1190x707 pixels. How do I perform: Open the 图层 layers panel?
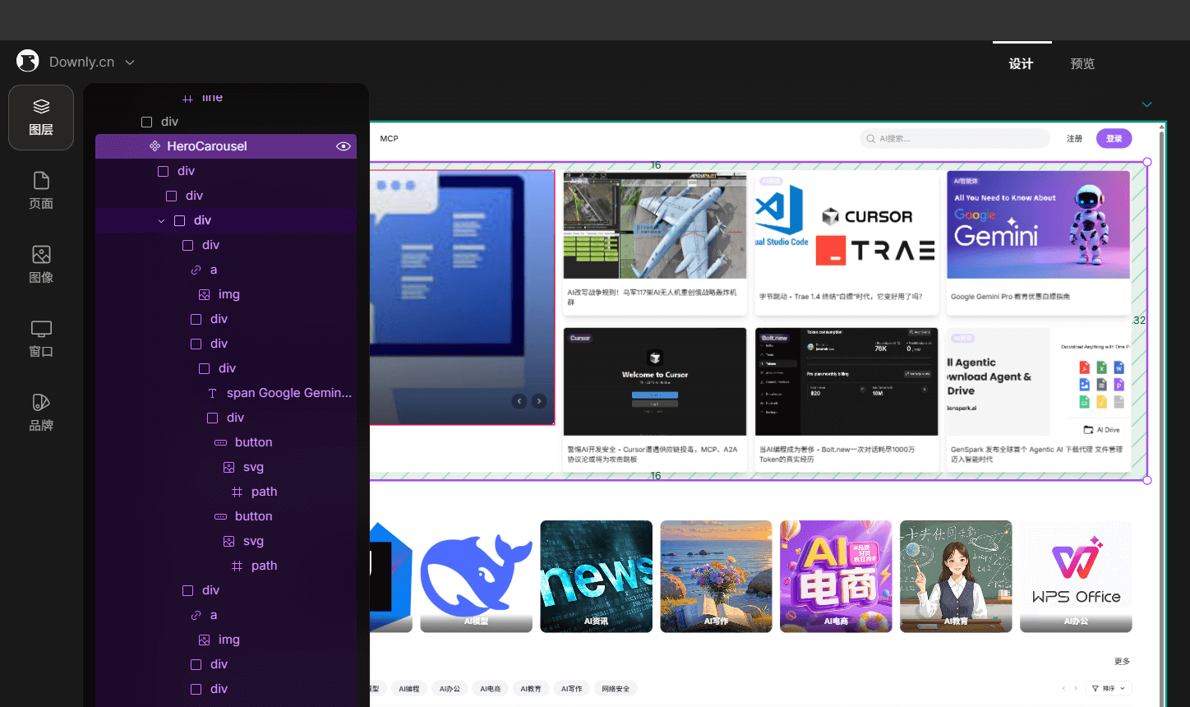point(41,118)
